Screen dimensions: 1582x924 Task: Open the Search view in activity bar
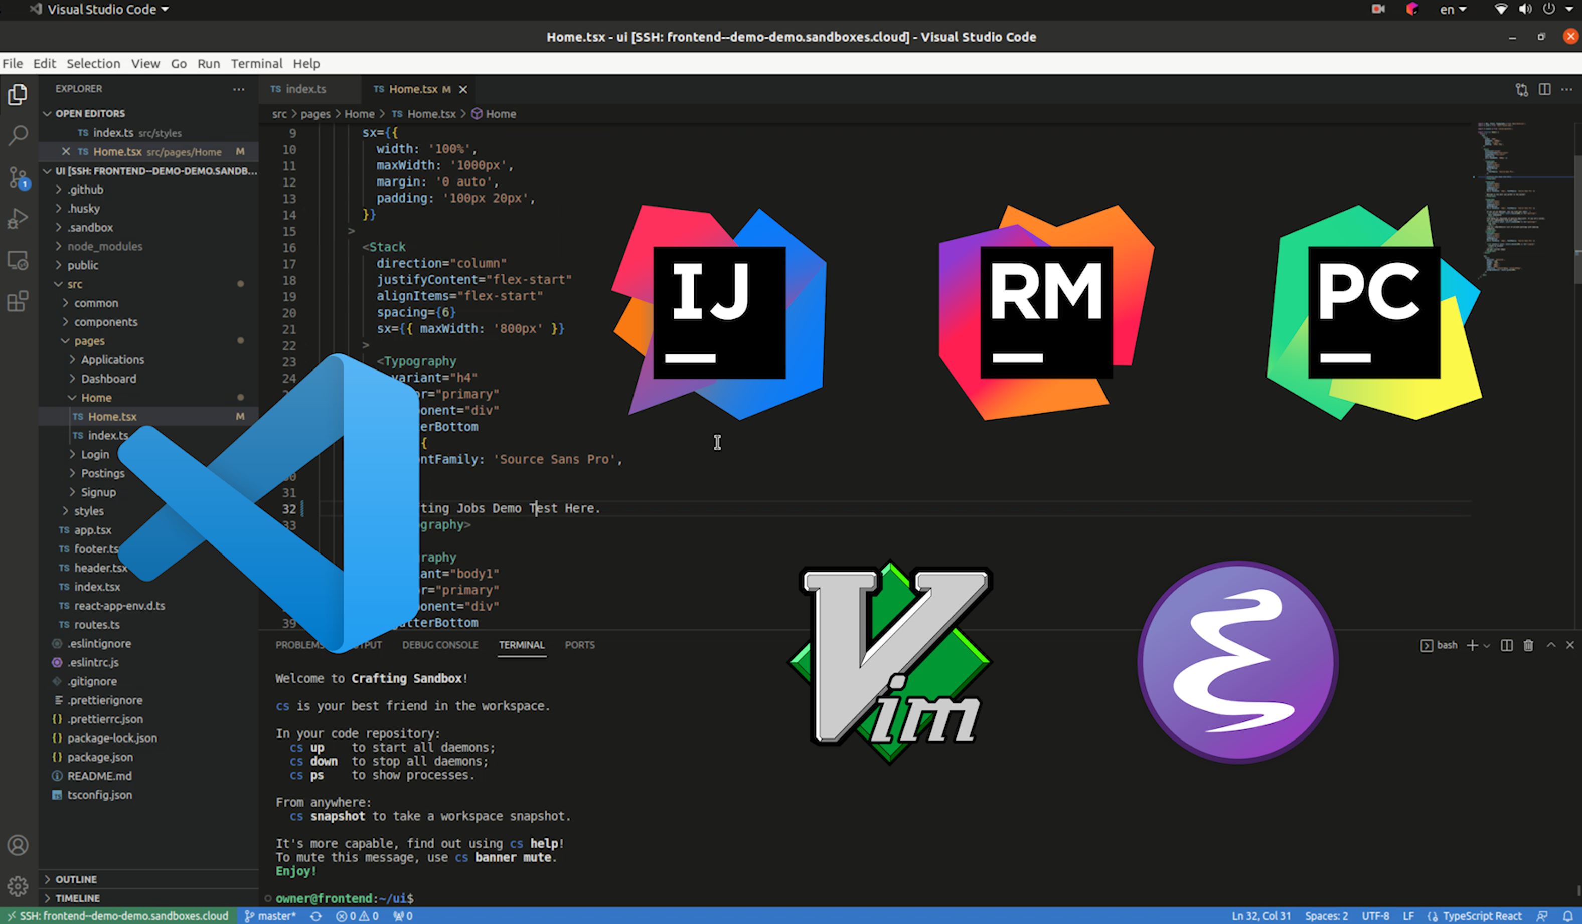[x=18, y=135]
